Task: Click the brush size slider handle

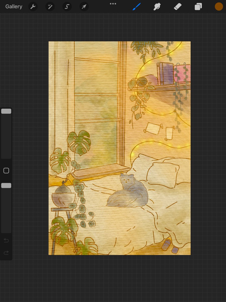Action: tap(6, 111)
